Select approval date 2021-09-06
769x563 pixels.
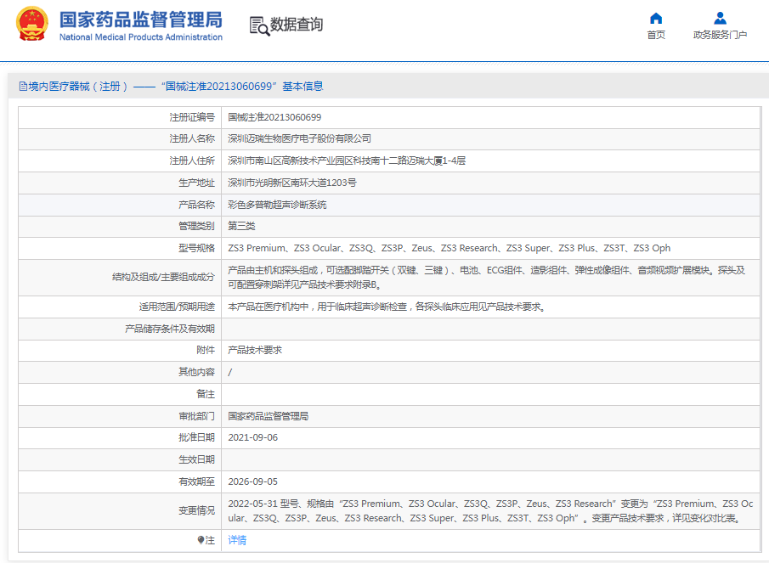click(253, 437)
